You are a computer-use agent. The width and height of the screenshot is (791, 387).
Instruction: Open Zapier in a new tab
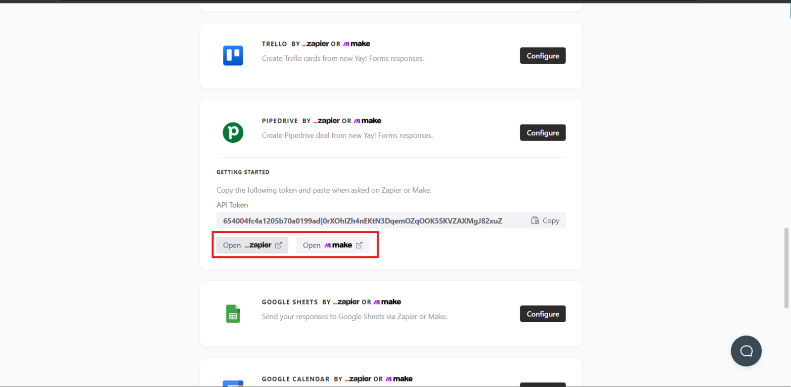point(252,245)
